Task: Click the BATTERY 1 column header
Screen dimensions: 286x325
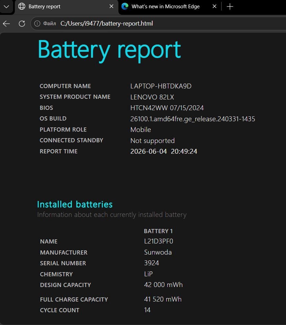Action: pyautogui.click(x=158, y=231)
